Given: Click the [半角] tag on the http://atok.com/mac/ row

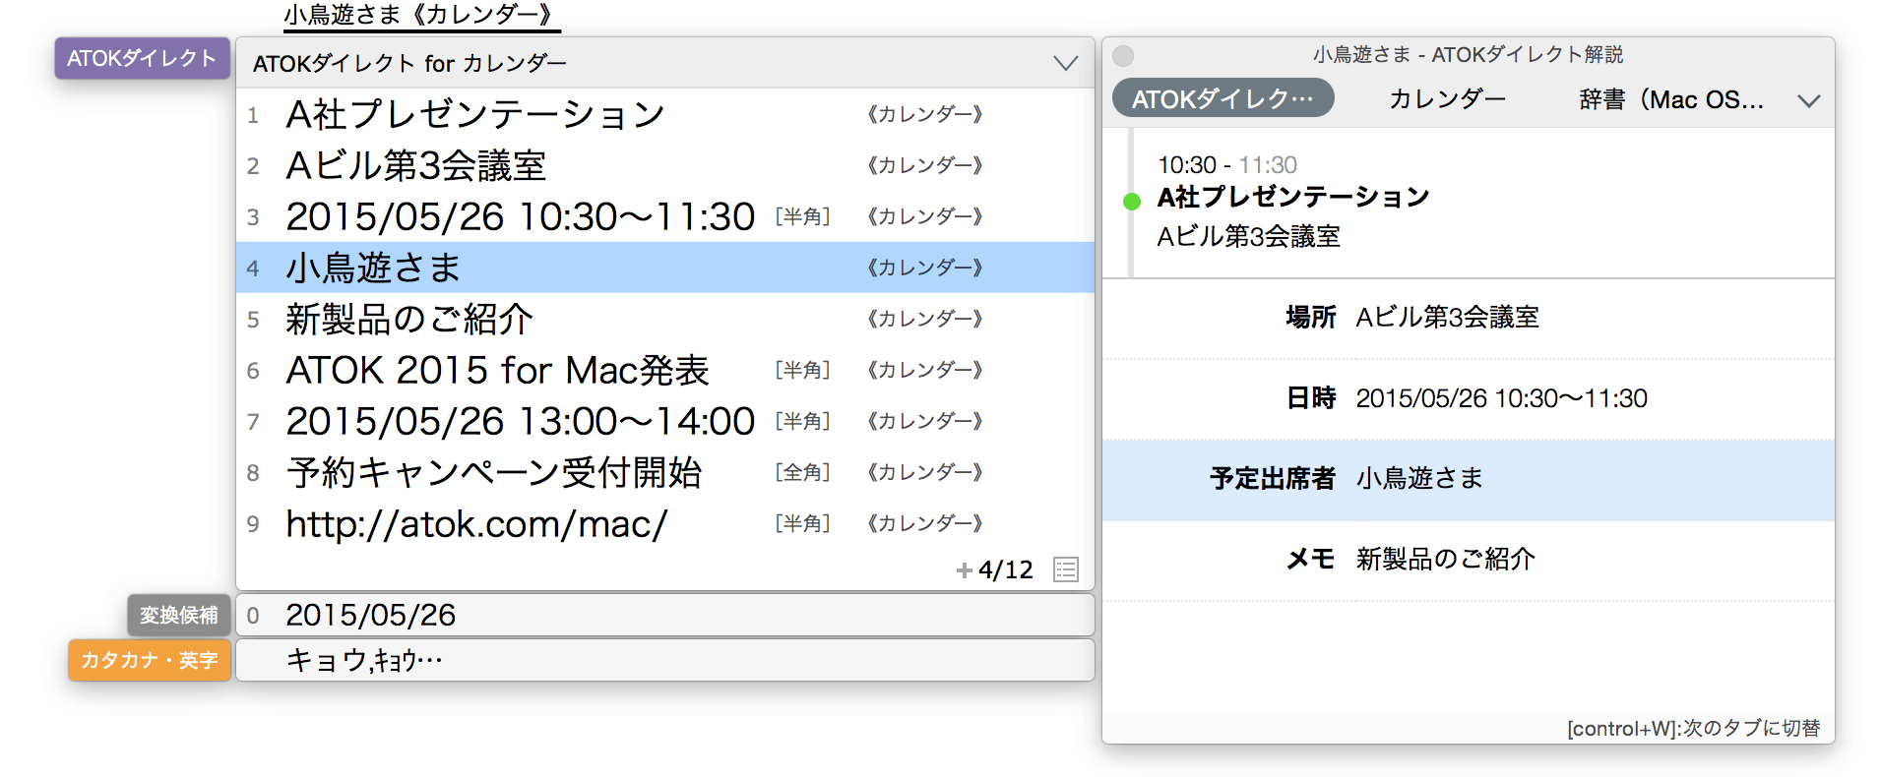Looking at the screenshot, I should click(802, 523).
